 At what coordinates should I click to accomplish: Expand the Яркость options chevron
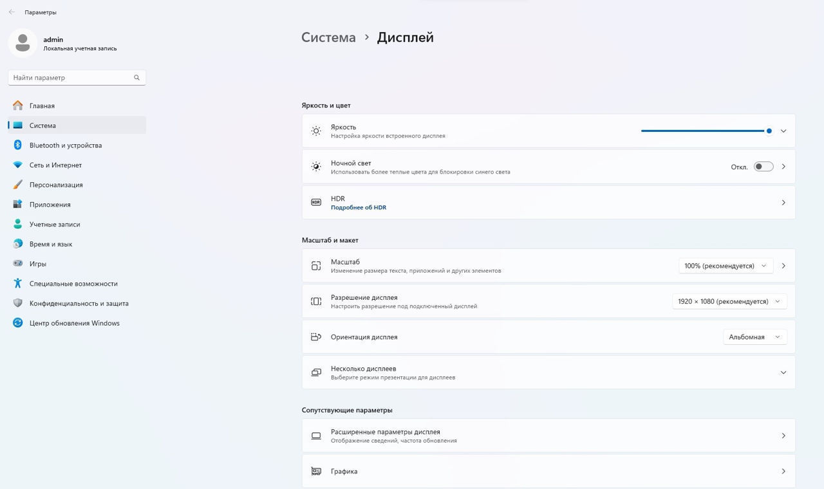(x=783, y=131)
